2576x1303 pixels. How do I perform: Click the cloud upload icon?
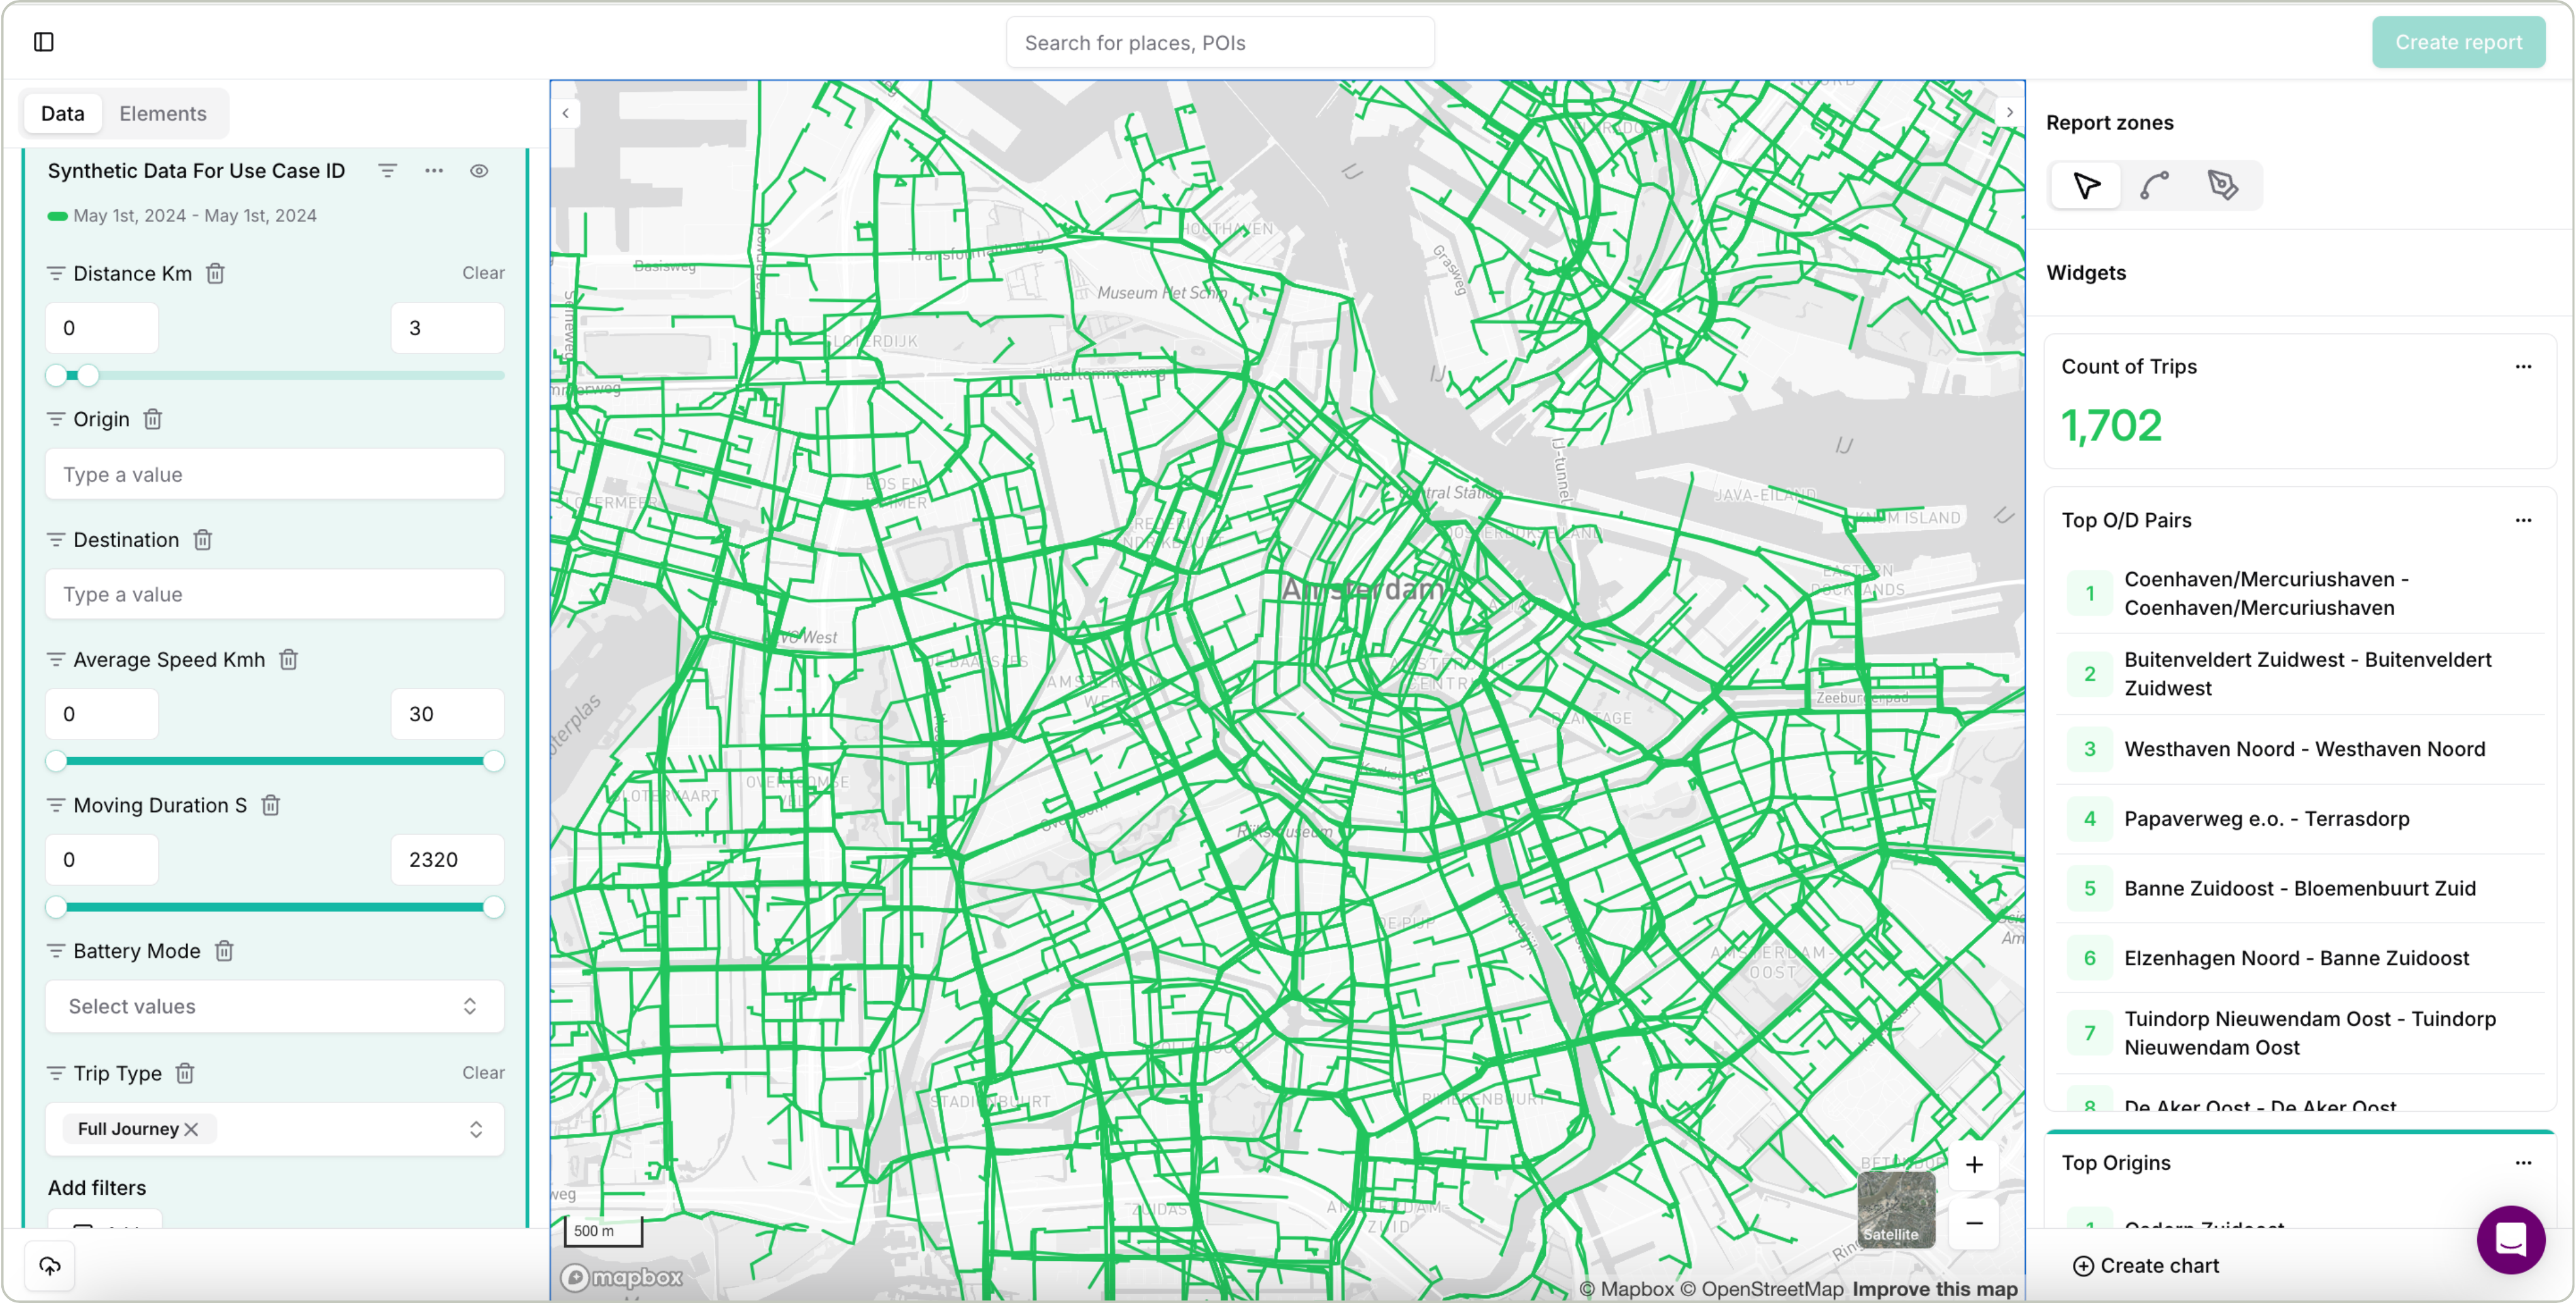tap(50, 1266)
